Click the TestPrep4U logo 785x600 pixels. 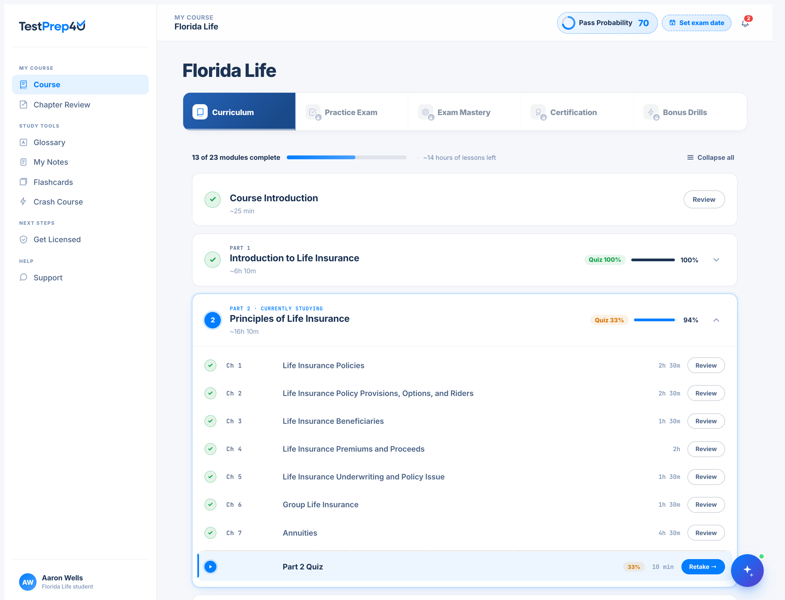point(52,26)
